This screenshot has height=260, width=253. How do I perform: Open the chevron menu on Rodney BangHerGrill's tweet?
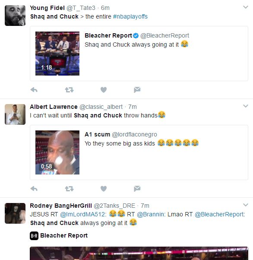[x=246, y=205]
